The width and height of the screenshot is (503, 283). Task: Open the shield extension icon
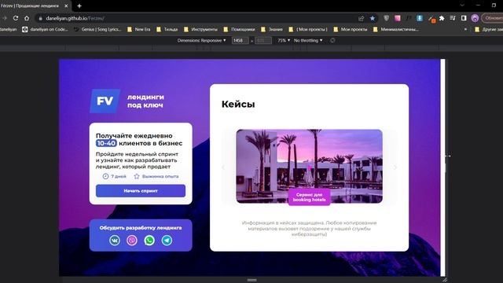point(386,18)
